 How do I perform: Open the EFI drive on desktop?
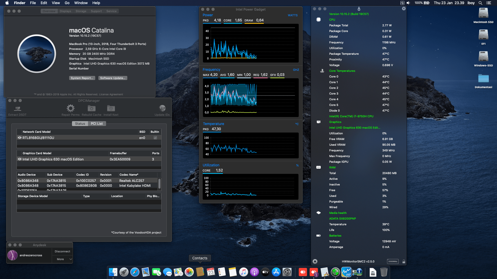coord(483,35)
